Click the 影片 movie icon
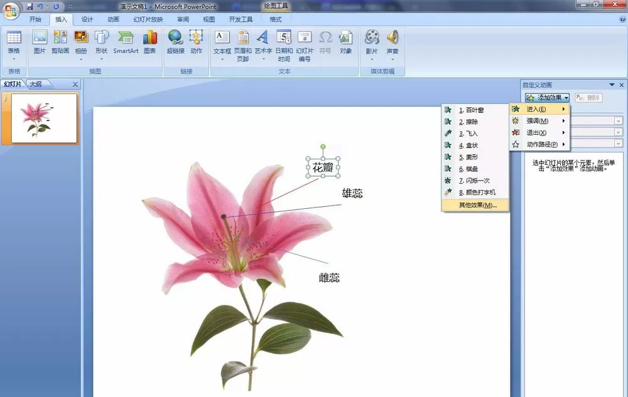The height and width of the screenshot is (397, 628). click(x=372, y=45)
